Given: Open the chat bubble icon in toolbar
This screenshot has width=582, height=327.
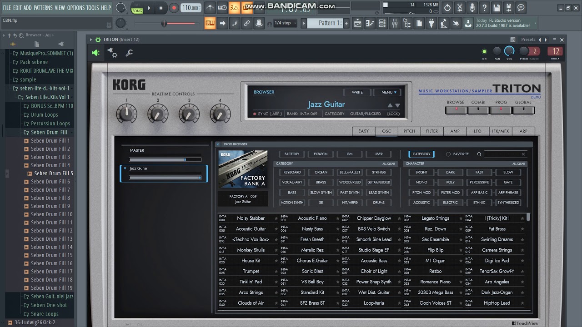Looking at the screenshot, I should (521, 8).
